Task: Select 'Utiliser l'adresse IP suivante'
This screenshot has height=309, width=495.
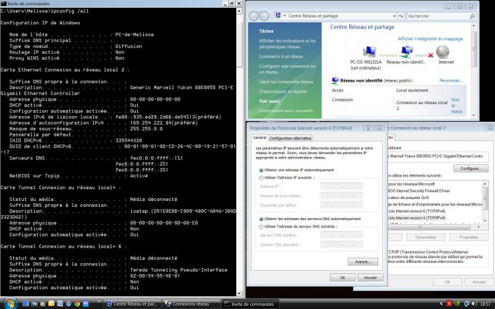Action: [x=261, y=178]
